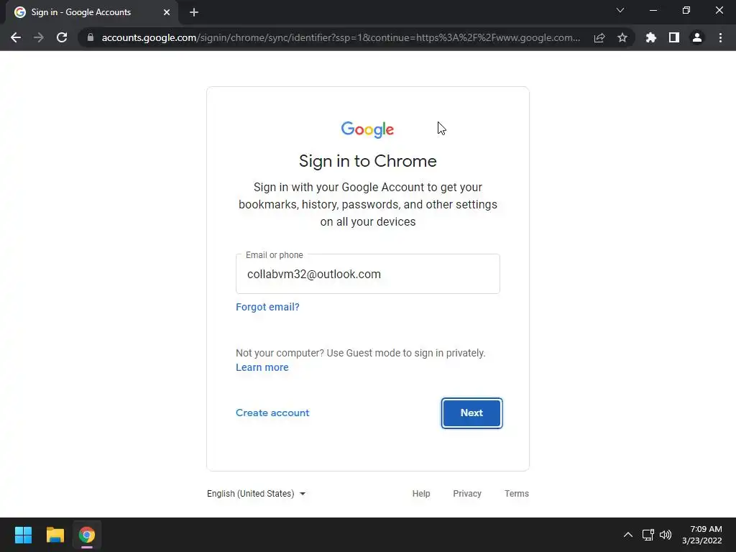Viewport: 736px width, 552px height.
Task: Open the Help link in footer
Action: [421, 494]
